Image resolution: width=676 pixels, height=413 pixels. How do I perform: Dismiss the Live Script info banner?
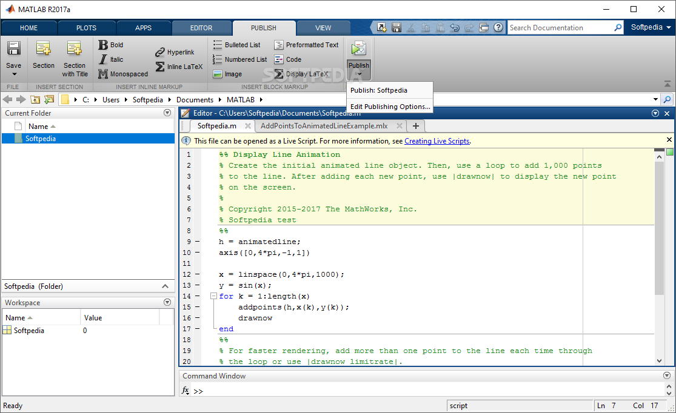click(x=669, y=139)
